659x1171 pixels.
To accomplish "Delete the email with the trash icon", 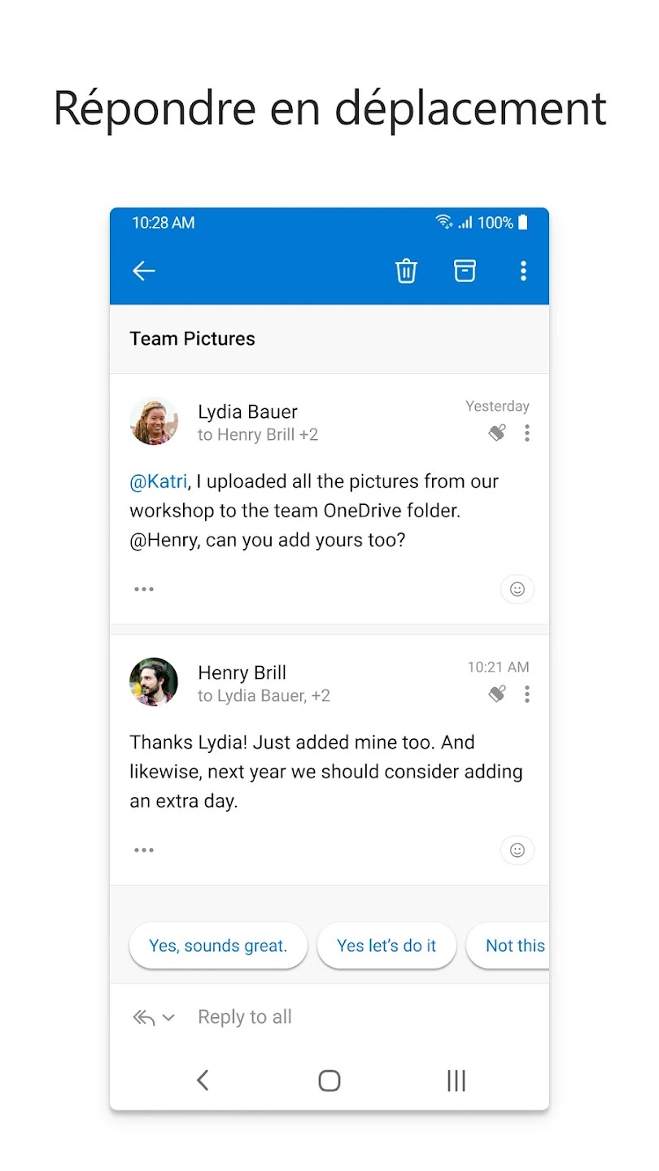I will (x=406, y=271).
